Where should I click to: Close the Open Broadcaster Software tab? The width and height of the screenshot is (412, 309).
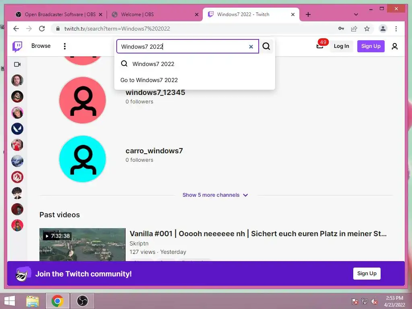(x=100, y=14)
